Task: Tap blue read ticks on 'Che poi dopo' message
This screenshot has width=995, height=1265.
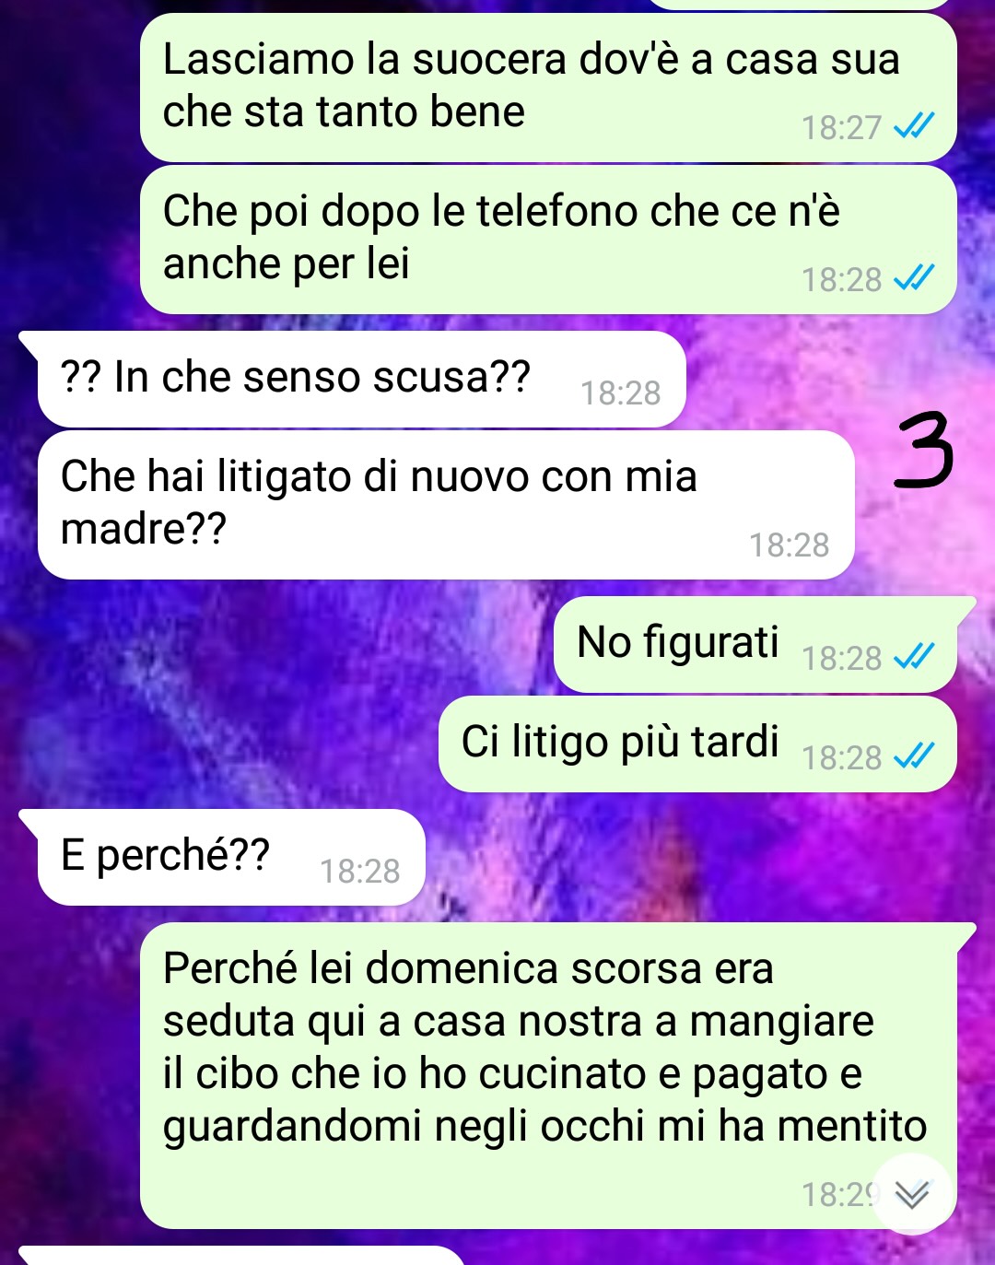Action: coord(914,278)
